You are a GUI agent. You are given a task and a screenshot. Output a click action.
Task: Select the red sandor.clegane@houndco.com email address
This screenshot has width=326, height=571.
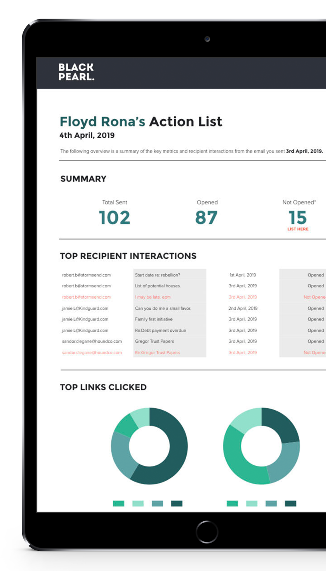[92, 353]
